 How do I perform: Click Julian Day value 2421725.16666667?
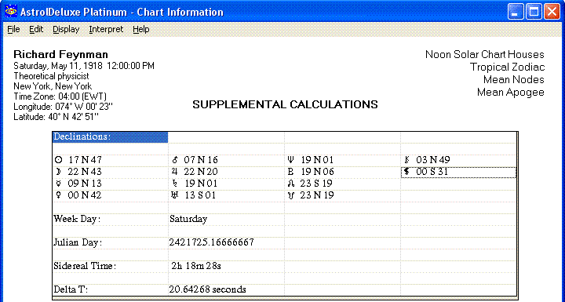click(x=212, y=242)
